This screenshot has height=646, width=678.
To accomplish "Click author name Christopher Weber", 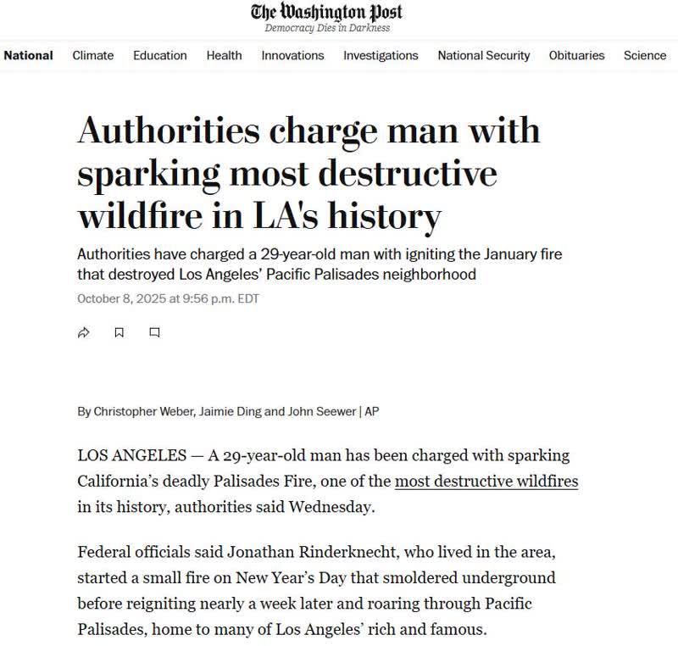I will pos(142,411).
